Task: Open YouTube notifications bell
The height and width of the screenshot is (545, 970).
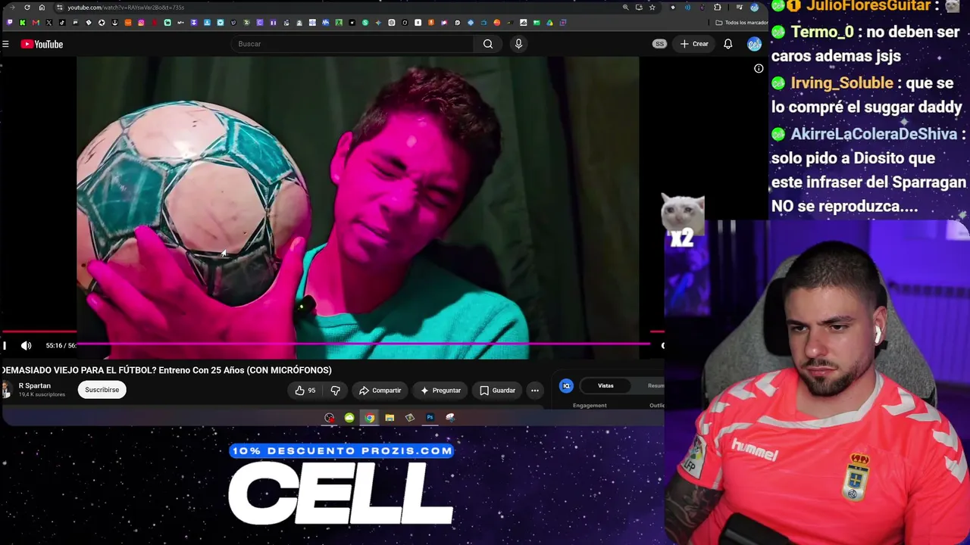Action: (727, 44)
